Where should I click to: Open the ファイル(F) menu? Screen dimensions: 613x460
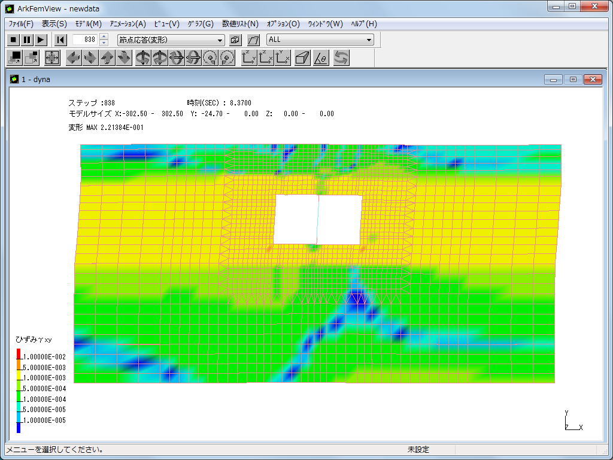21,24
